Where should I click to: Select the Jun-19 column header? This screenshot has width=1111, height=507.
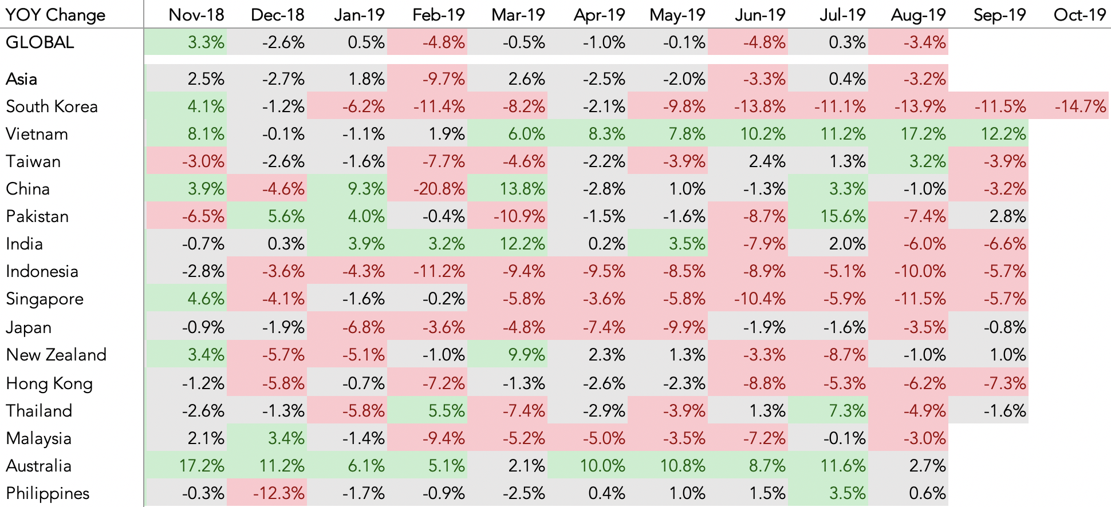pos(759,14)
